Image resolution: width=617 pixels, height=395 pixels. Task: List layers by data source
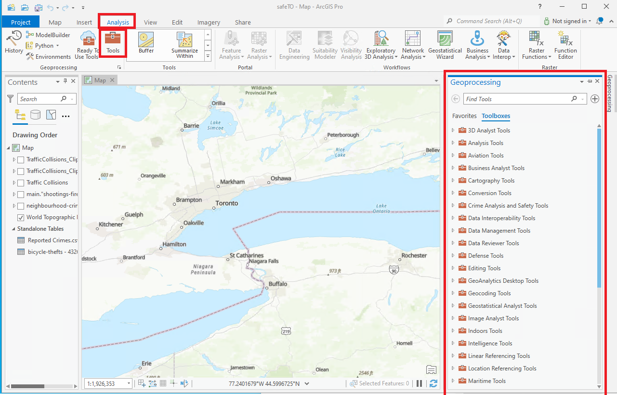[35, 115]
